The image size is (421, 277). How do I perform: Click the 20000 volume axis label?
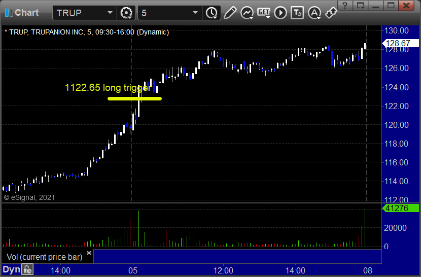pyautogui.click(x=395, y=228)
